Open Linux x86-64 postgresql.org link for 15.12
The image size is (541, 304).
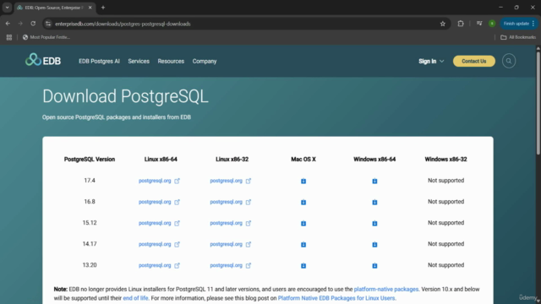tap(159, 223)
